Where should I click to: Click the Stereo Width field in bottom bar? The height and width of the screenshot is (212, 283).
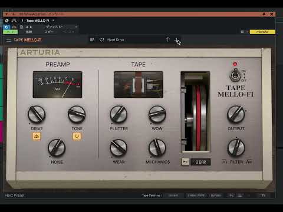click(196, 196)
